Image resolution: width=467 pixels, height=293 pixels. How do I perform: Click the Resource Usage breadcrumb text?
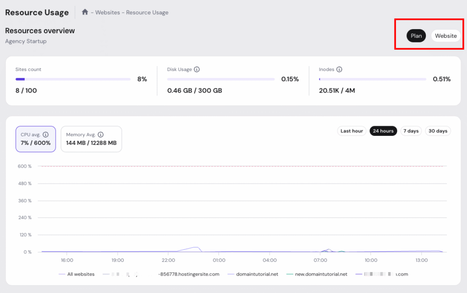[147, 13]
